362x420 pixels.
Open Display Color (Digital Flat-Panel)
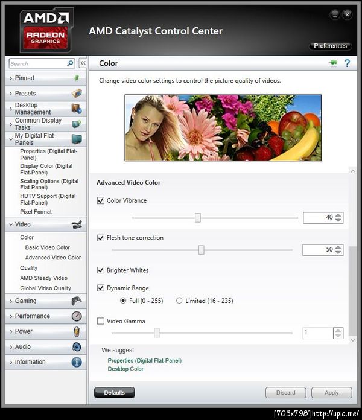point(46,169)
